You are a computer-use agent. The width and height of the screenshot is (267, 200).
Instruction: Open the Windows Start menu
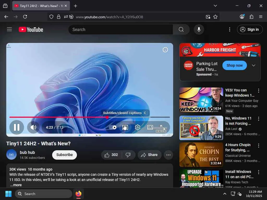(x=8, y=194)
